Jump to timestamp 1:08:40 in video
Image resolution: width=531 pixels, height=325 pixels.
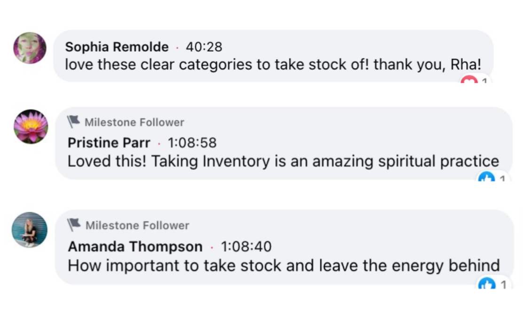coord(246,246)
